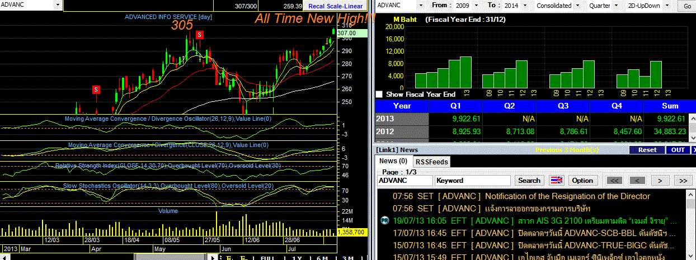696x260 pixels.
Task: Go to previous news page with < button
Action: pos(637,180)
